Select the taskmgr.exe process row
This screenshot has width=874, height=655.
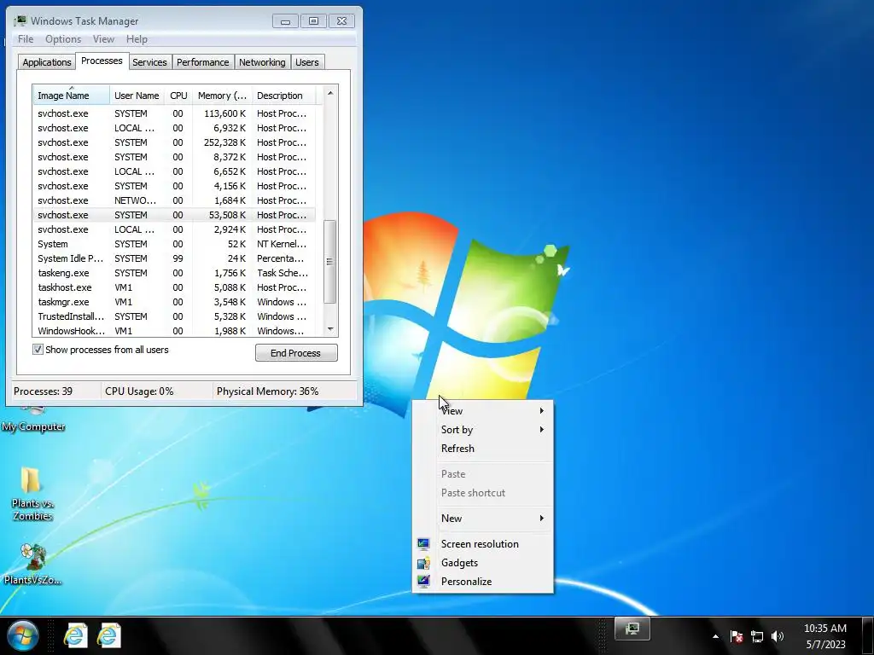tap(174, 302)
